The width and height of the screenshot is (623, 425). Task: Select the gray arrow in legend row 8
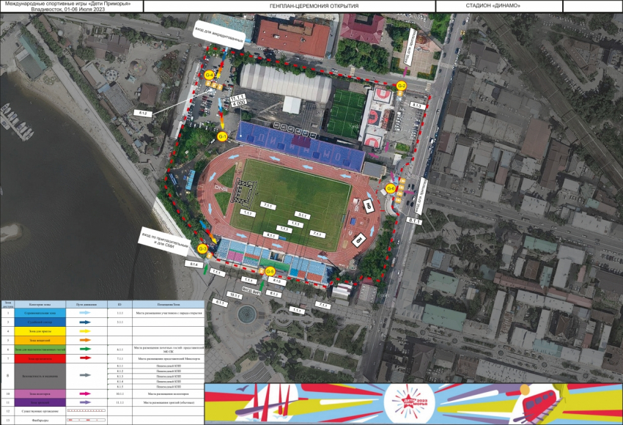click(x=84, y=375)
